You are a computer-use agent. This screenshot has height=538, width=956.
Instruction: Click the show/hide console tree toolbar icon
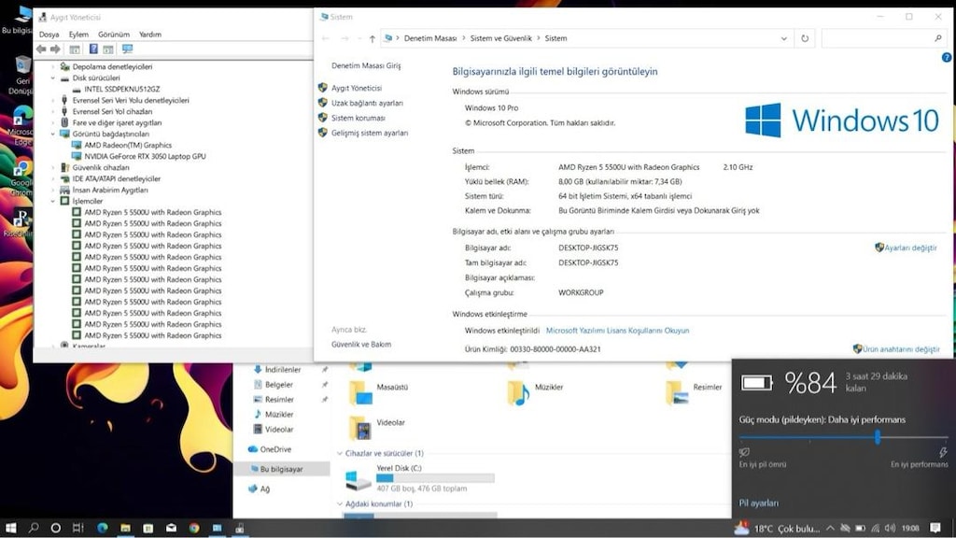[x=75, y=50]
